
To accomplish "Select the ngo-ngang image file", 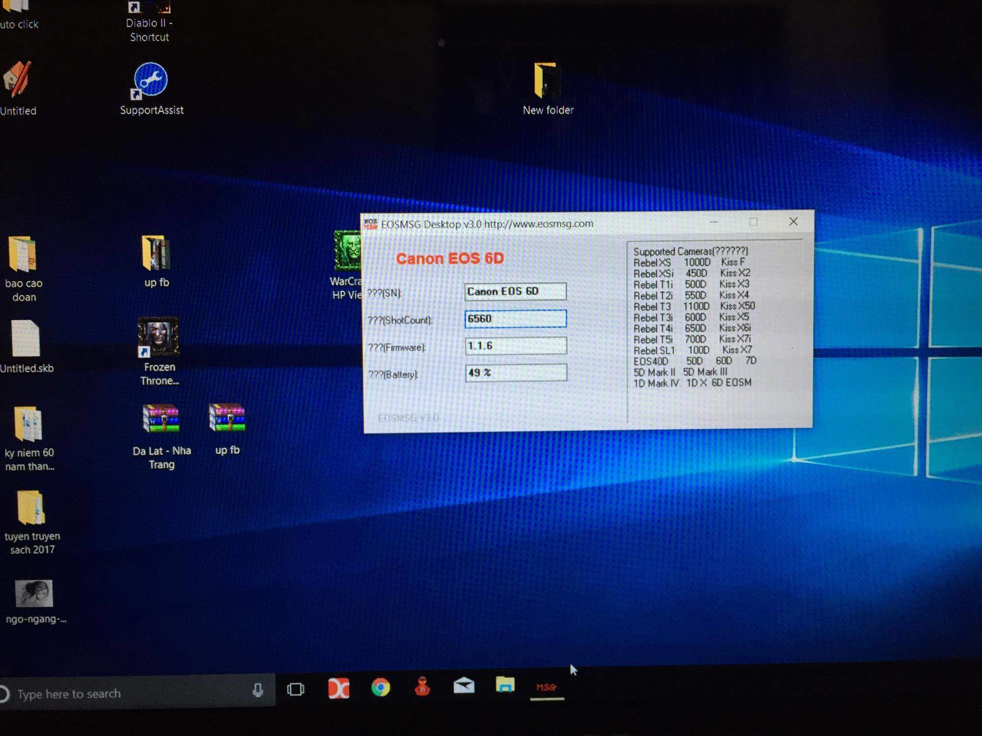I will 33,593.
